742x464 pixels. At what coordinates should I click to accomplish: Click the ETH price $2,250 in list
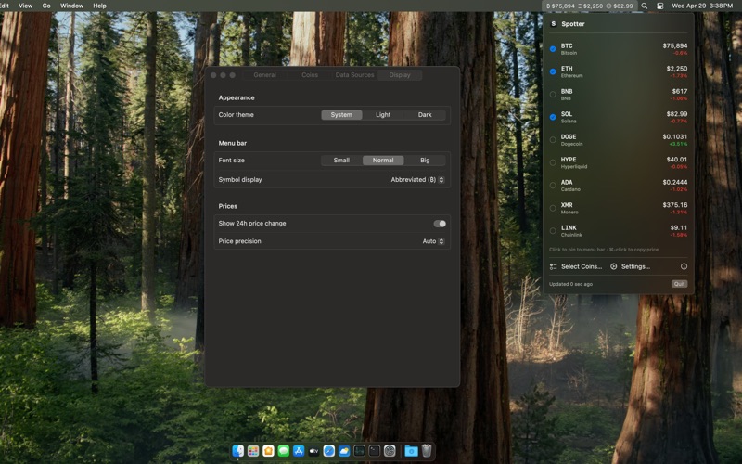click(677, 69)
